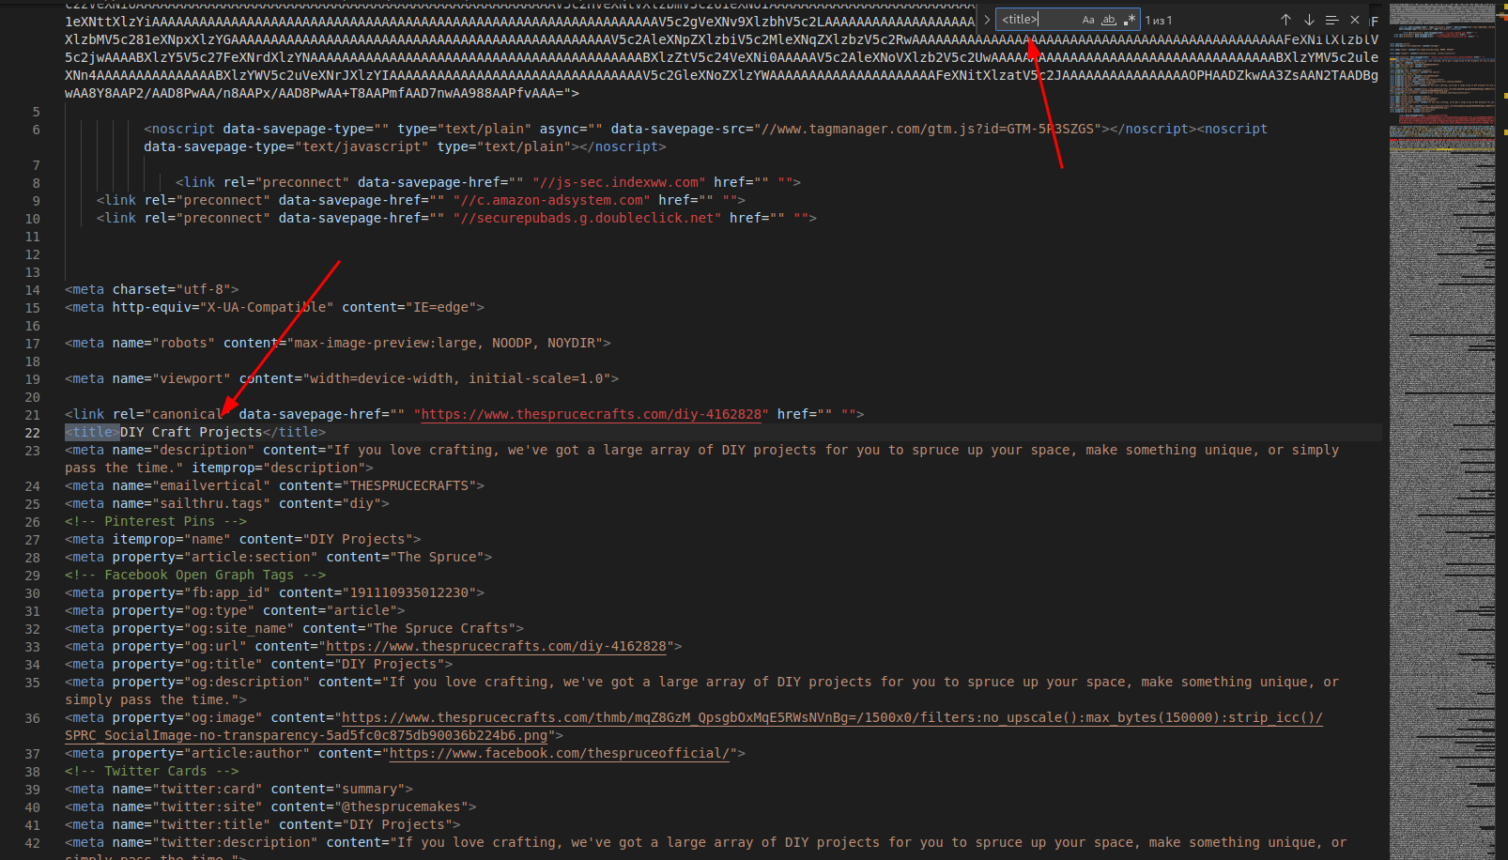Click the "1 из 1" match count label
Screen dimensions: 1508x860
coord(1159,20)
